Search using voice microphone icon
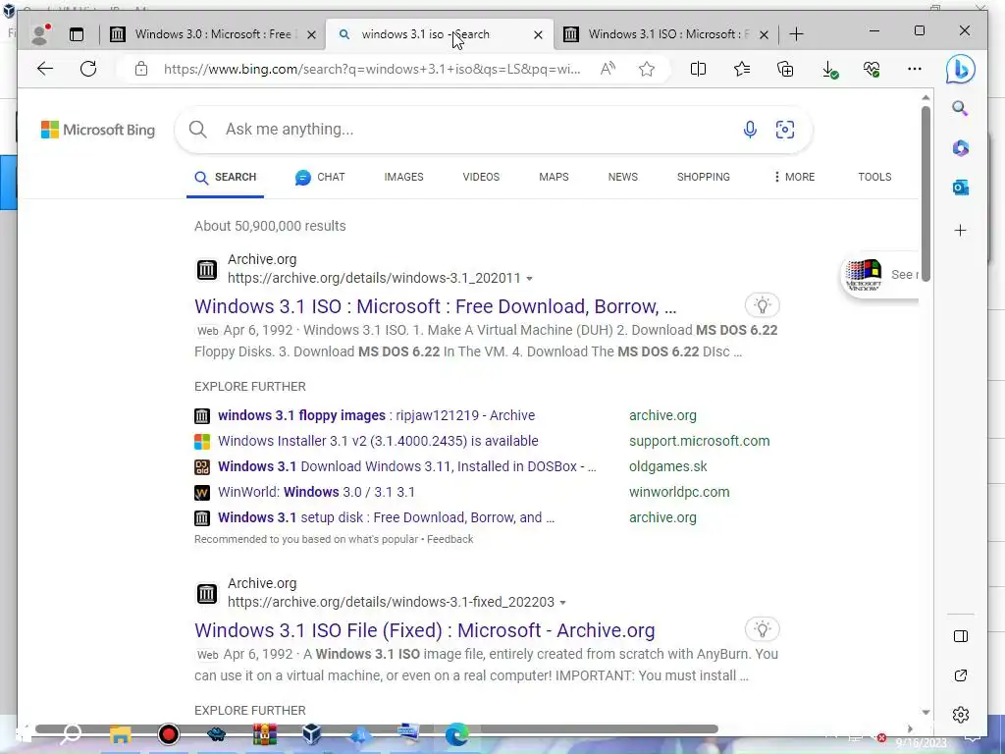The width and height of the screenshot is (1005, 754). (749, 130)
